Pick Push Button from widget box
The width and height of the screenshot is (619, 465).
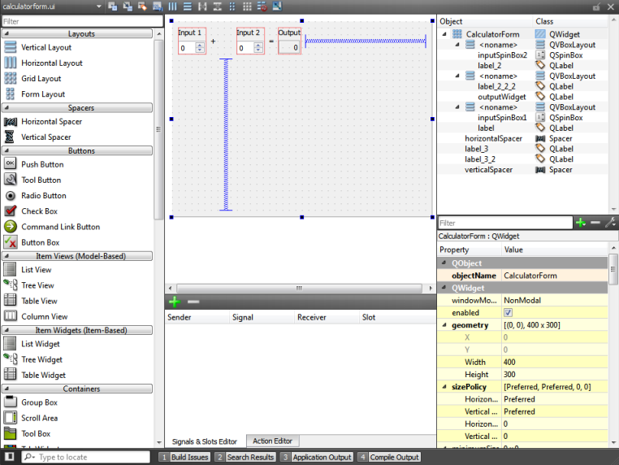coord(41,164)
